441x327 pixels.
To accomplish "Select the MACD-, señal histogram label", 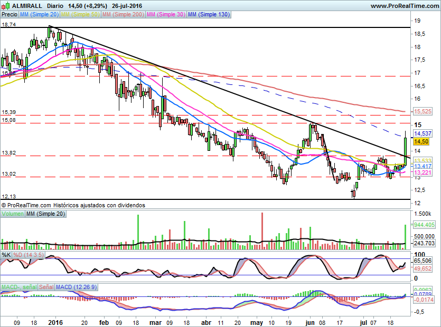I will (19, 287).
